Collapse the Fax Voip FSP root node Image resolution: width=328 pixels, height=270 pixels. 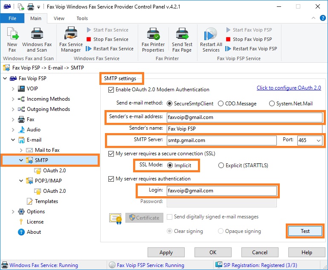[x=5, y=78]
